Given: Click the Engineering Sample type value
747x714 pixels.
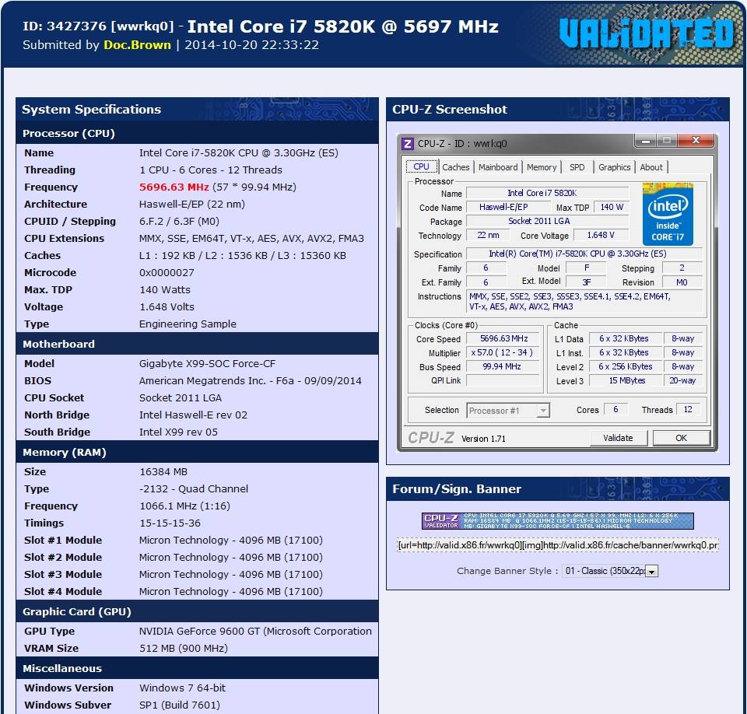Looking at the screenshot, I should [188, 324].
